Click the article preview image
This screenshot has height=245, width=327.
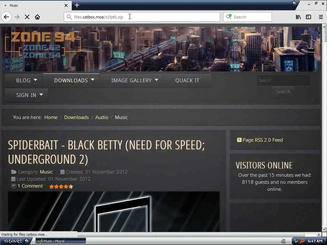coord(114,211)
